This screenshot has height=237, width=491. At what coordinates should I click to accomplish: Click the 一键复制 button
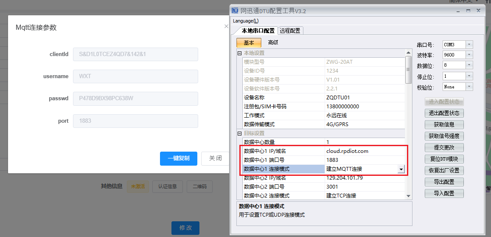[x=179, y=158]
